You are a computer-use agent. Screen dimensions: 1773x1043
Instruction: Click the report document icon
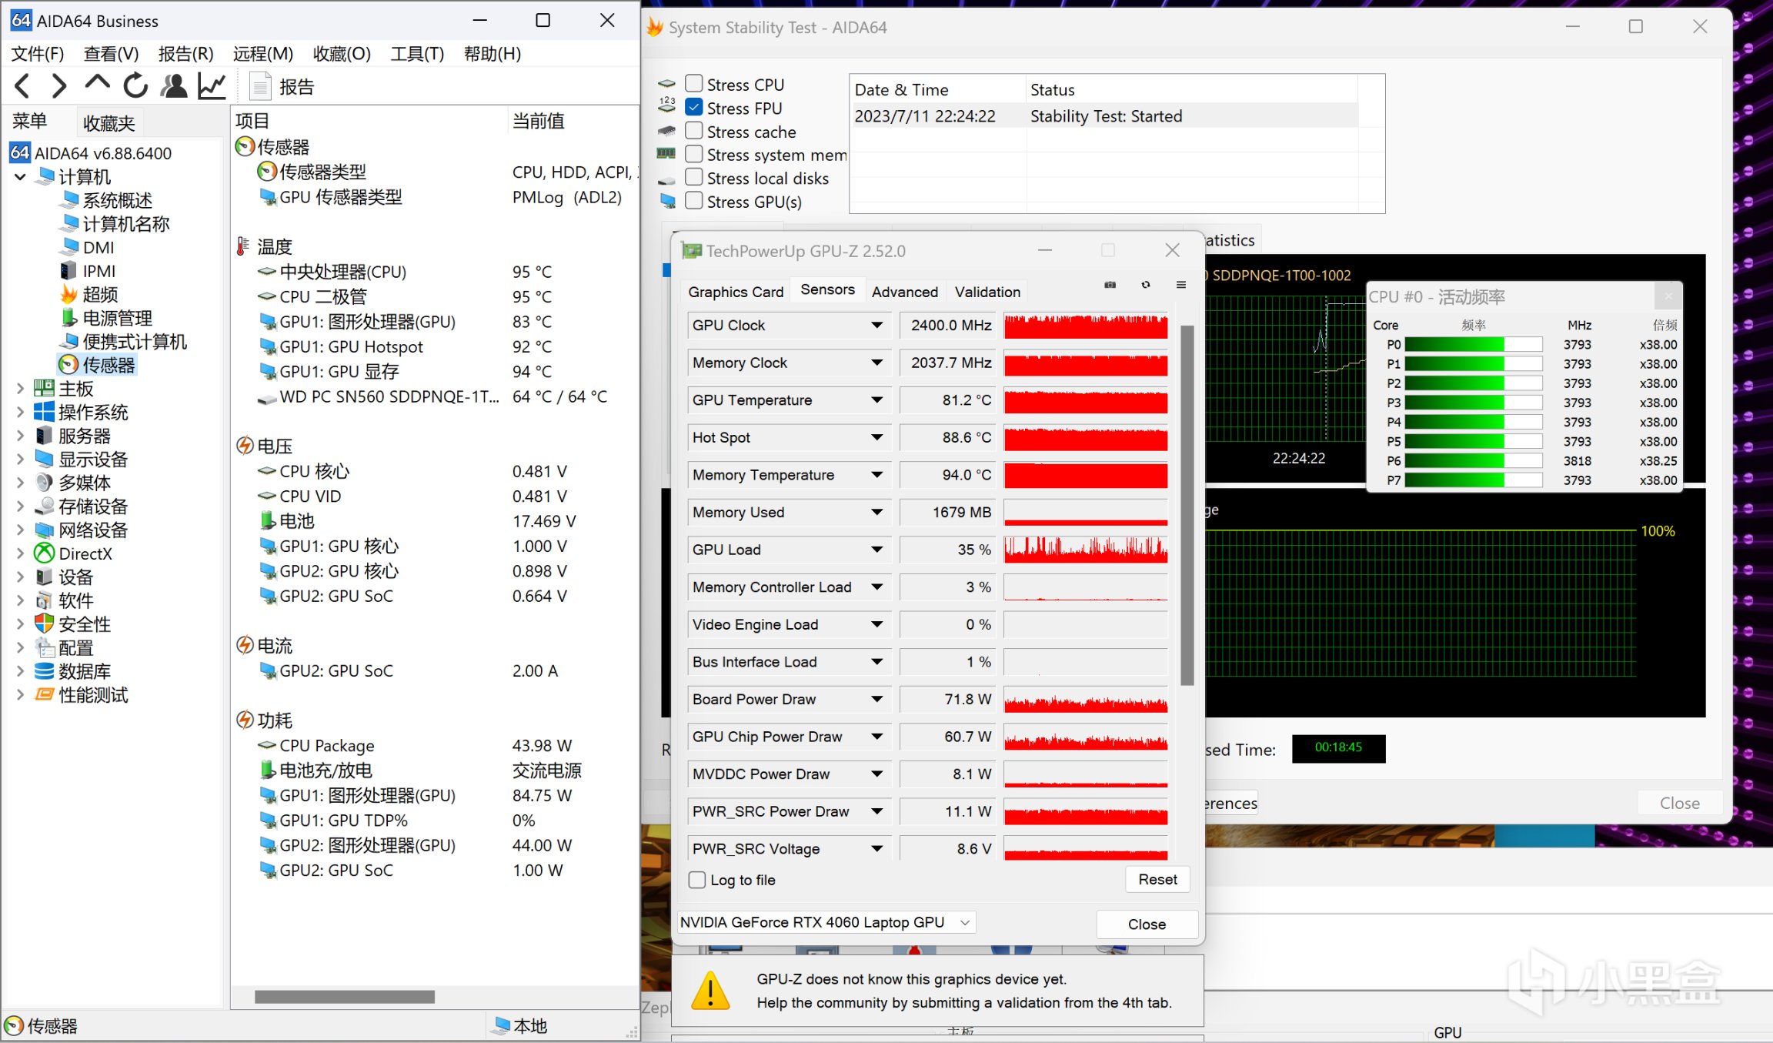pyautogui.click(x=261, y=86)
